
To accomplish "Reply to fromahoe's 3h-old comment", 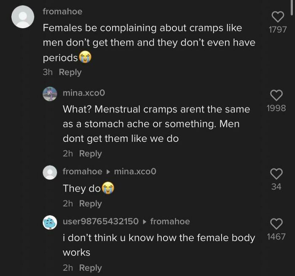I will pos(70,72).
